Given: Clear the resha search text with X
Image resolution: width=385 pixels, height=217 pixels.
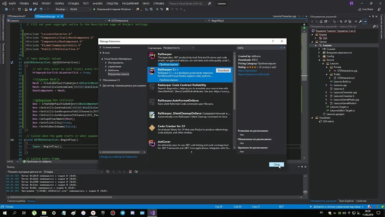Looking at the screenshot, I should click(x=282, y=48).
